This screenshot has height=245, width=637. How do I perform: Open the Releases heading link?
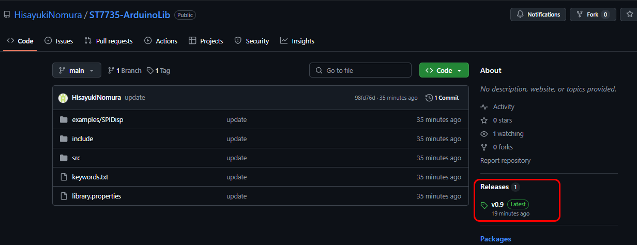494,187
